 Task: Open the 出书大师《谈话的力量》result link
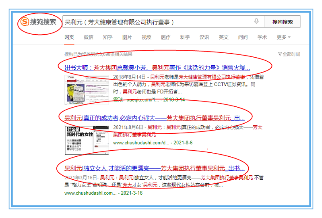point(157,68)
